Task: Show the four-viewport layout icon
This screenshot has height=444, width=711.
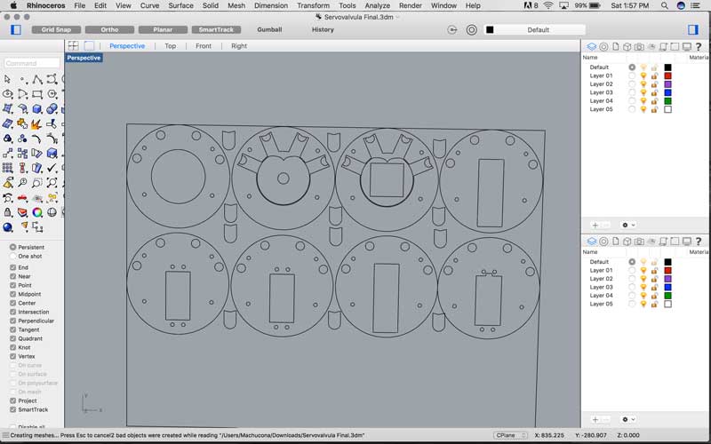Action: point(73,46)
